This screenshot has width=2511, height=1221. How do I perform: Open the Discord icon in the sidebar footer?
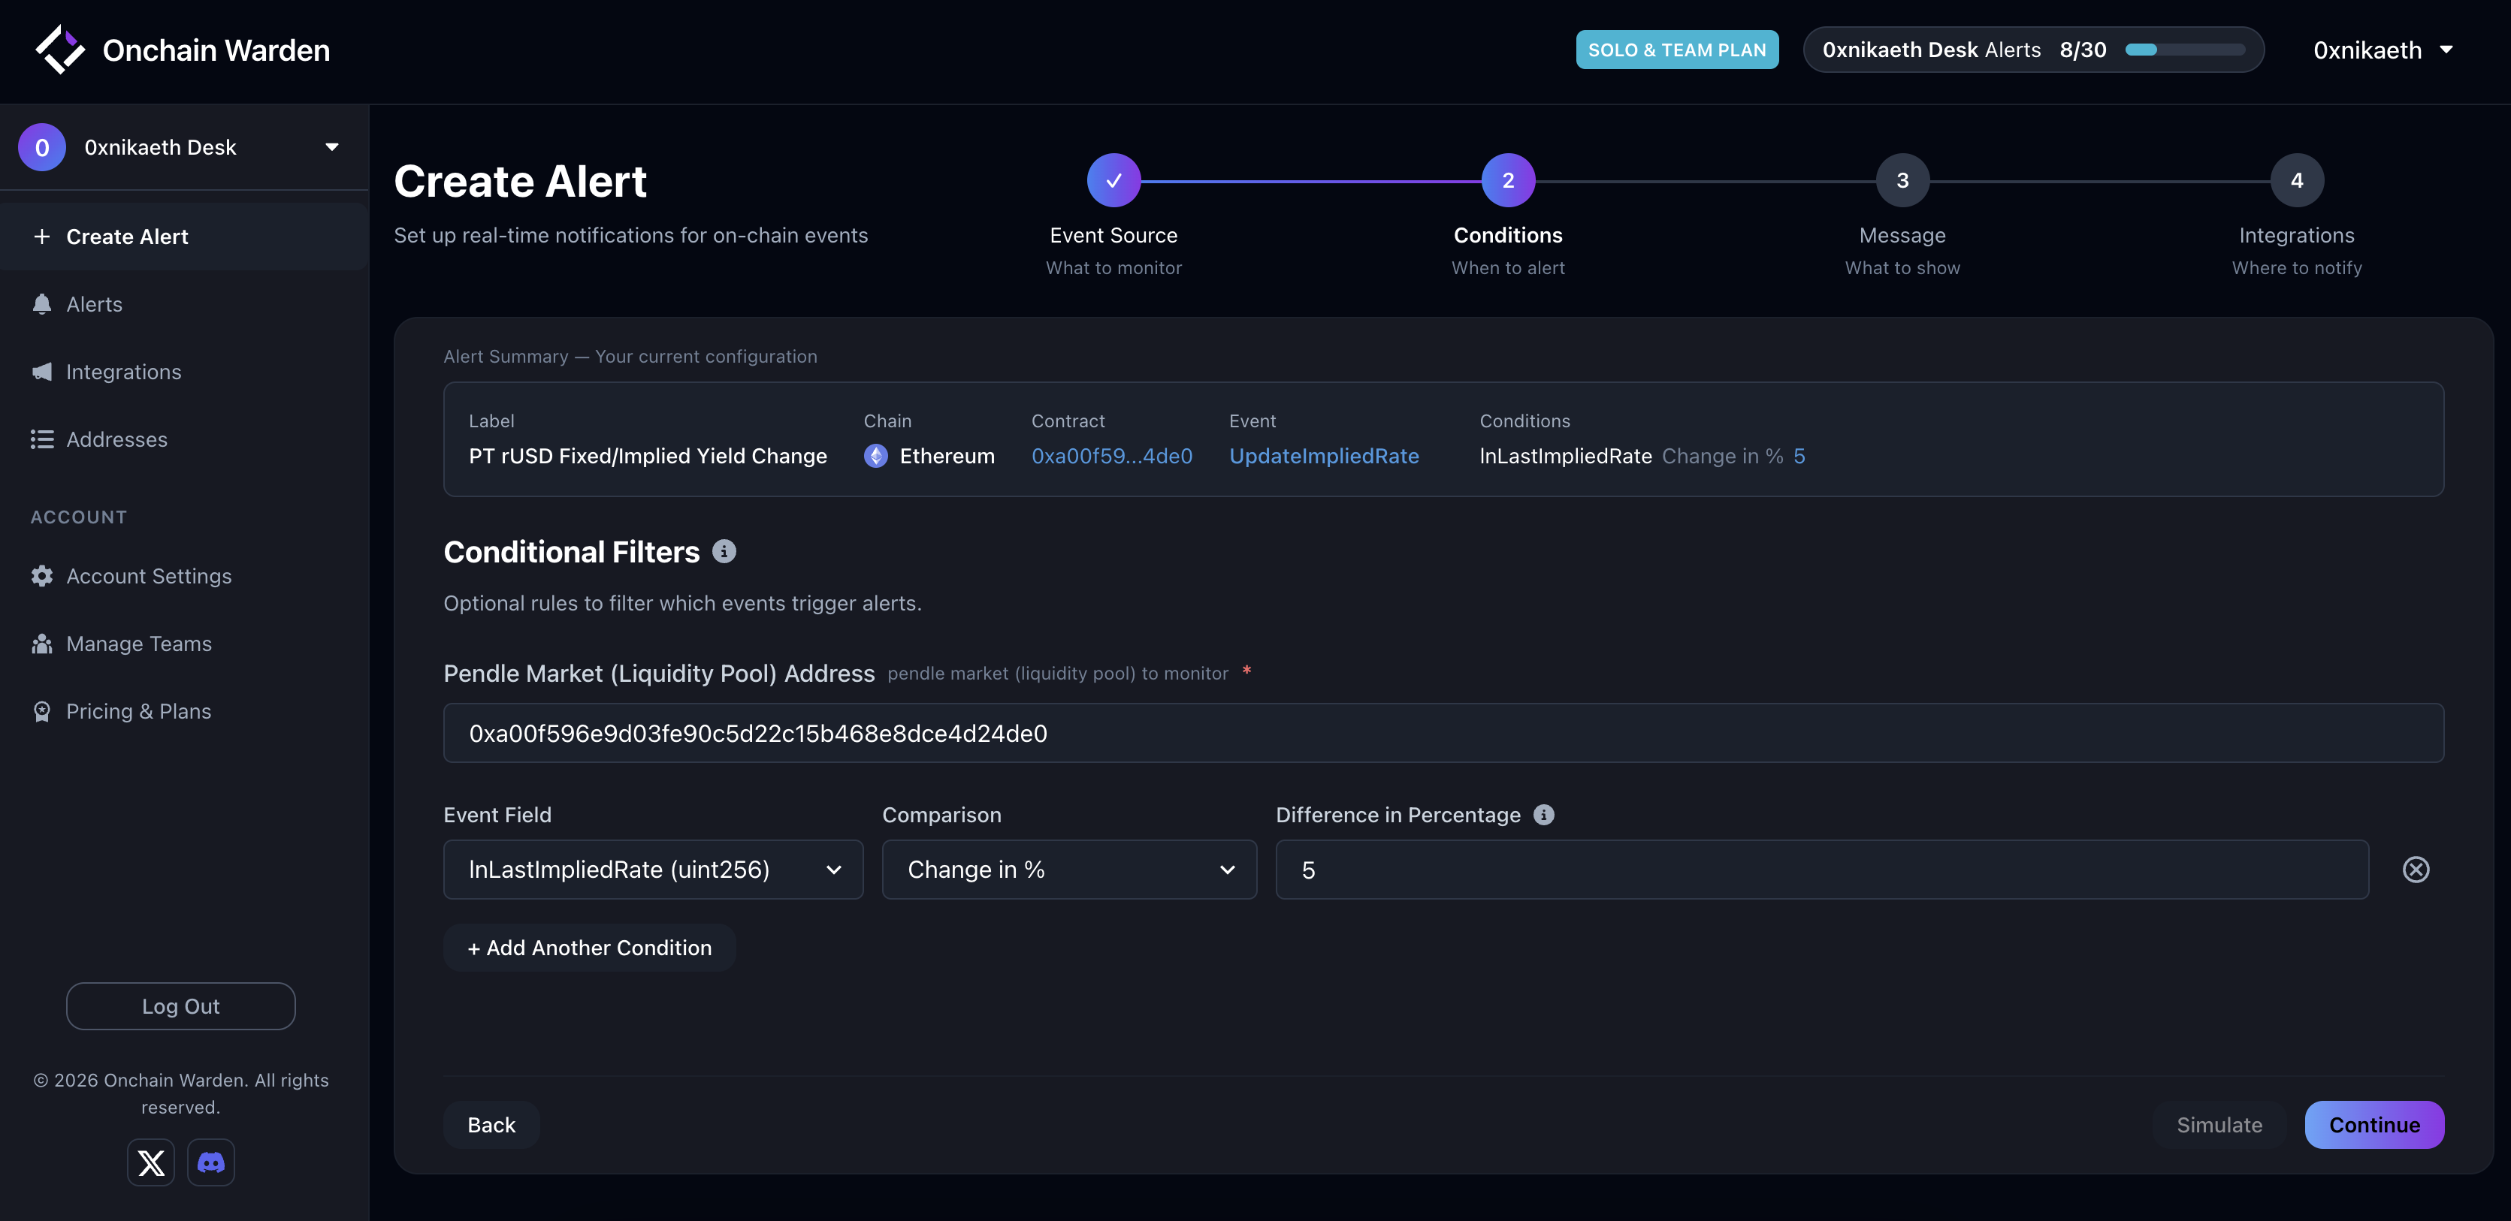click(x=210, y=1162)
